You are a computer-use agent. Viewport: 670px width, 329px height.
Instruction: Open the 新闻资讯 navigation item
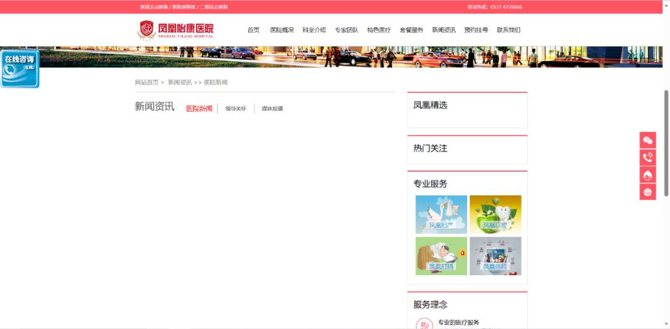pos(444,30)
